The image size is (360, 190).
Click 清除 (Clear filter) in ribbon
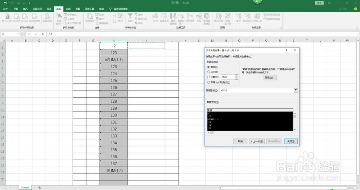pyautogui.click(x=139, y=14)
